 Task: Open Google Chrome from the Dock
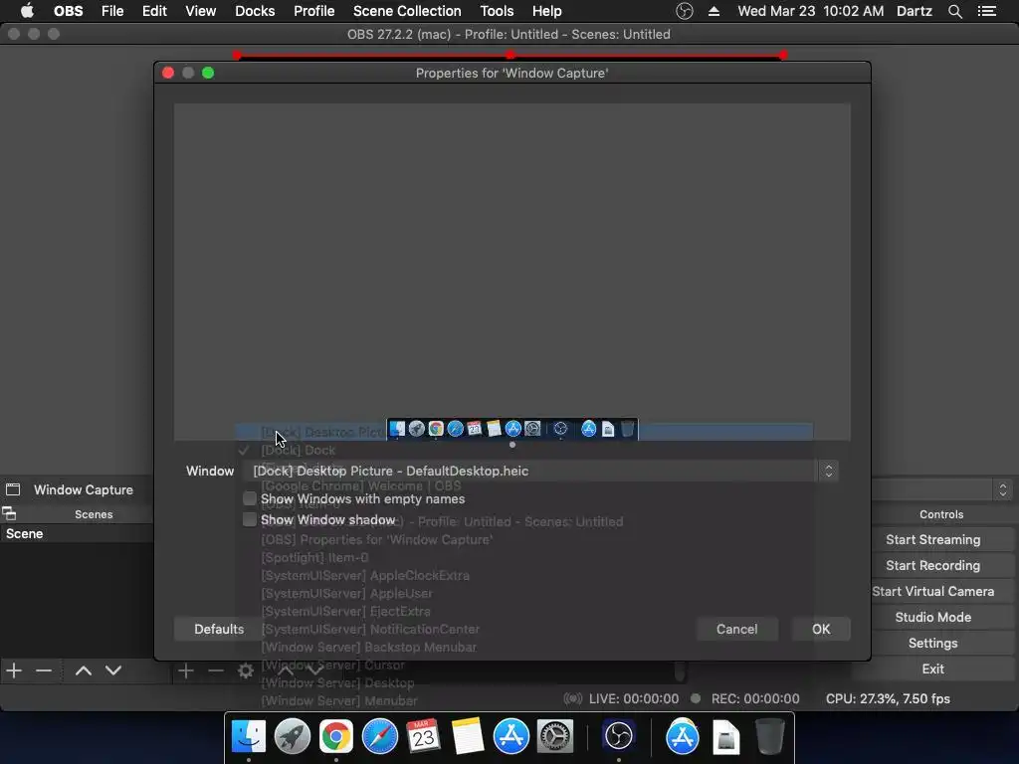click(336, 737)
